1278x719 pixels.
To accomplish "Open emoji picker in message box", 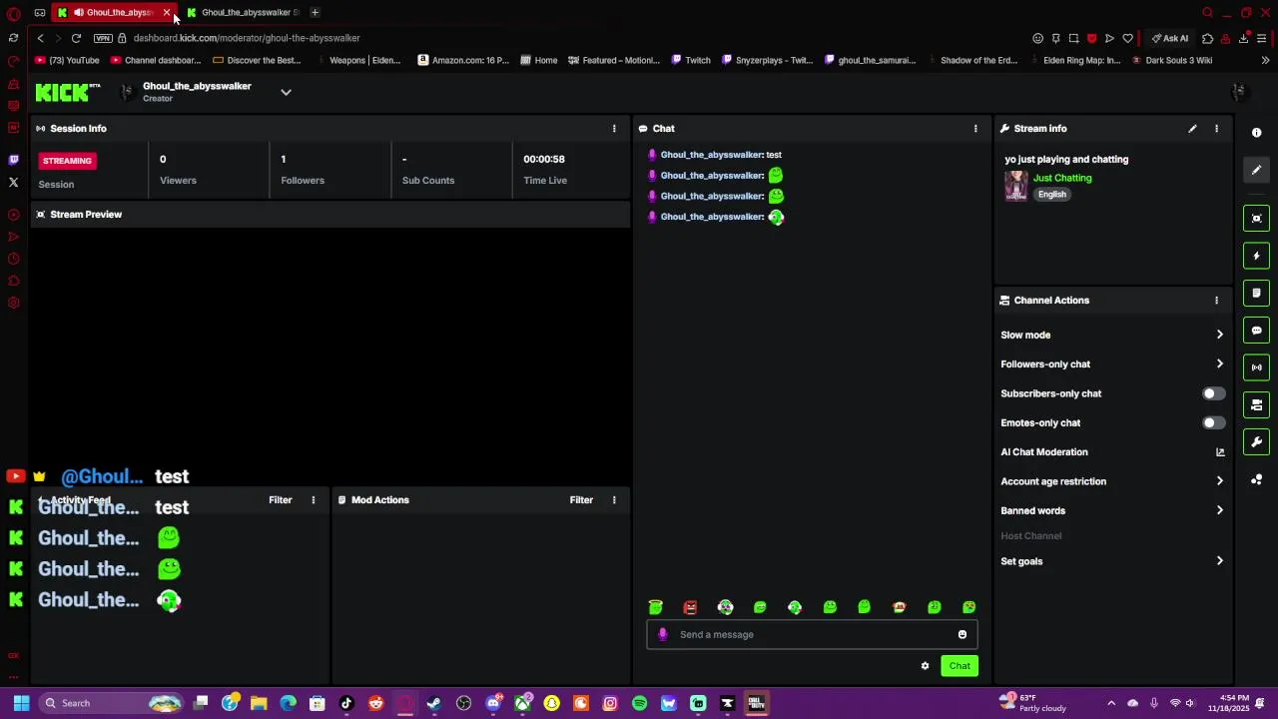I will click(x=962, y=635).
